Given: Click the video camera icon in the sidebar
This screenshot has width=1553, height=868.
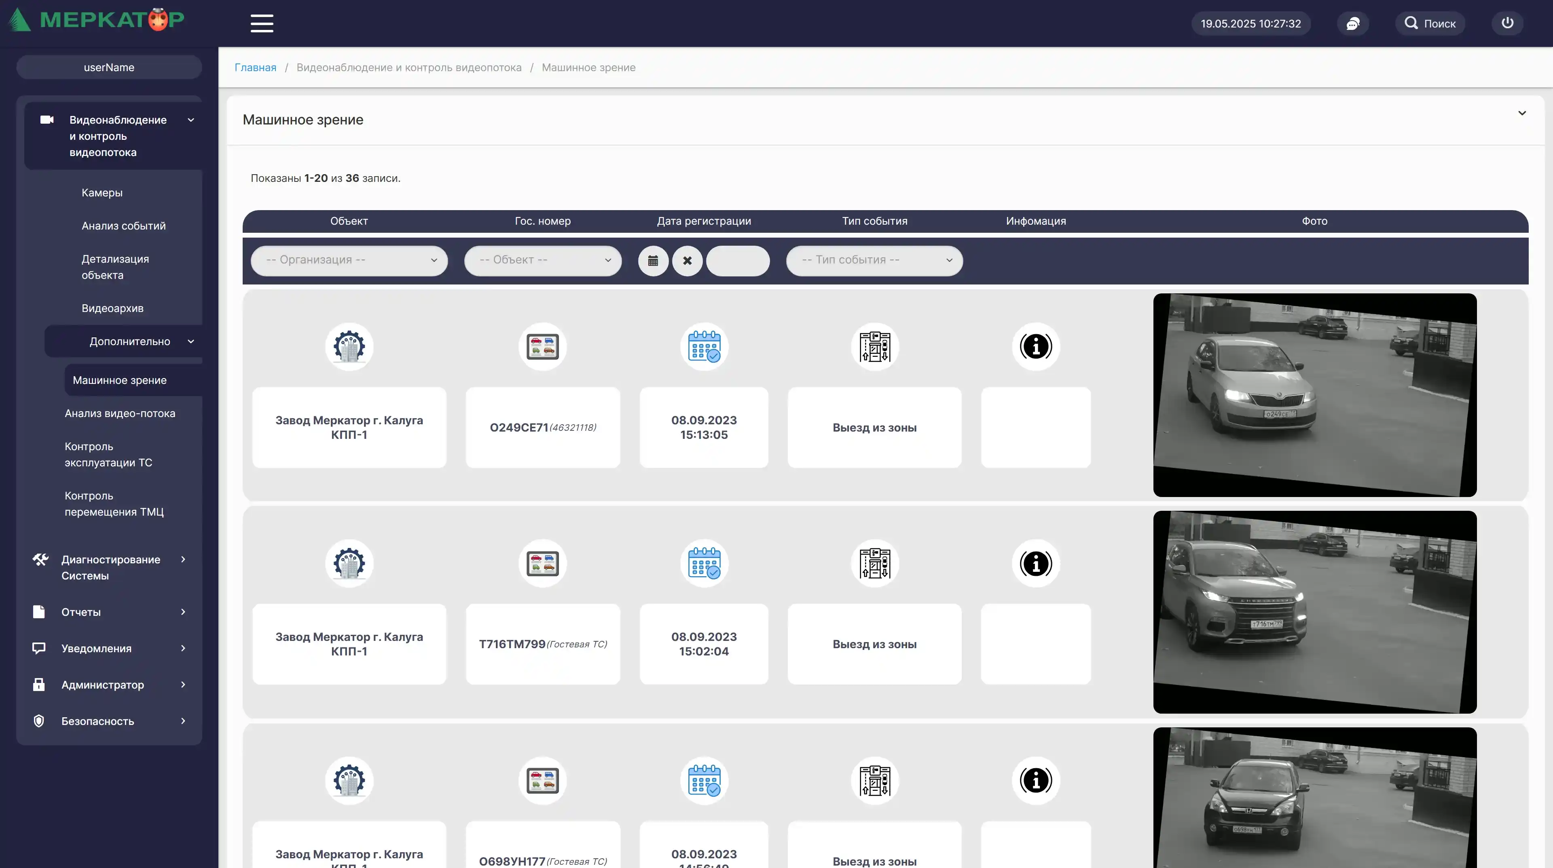Looking at the screenshot, I should [x=47, y=120].
